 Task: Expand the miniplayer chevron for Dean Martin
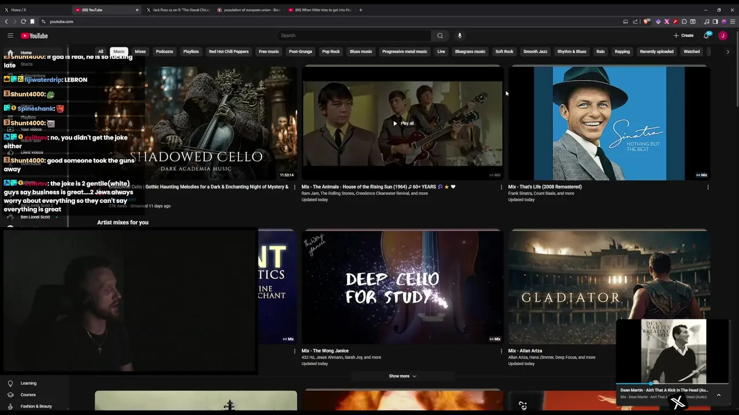click(x=718, y=395)
